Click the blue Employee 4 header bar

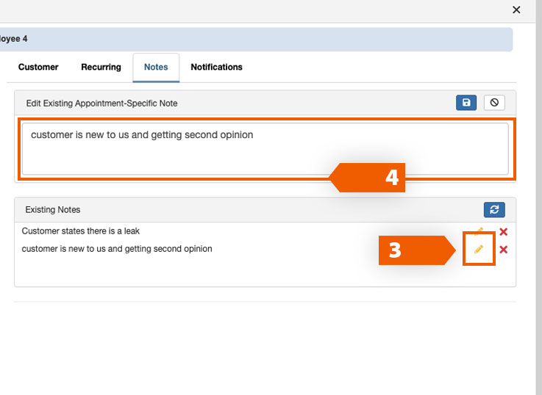pos(256,39)
